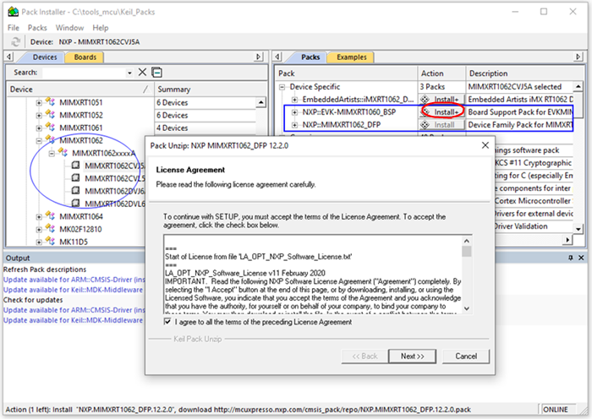Click Next in the Pack Unzip dialog
The image size is (592, 419).
tap(412, 356)
